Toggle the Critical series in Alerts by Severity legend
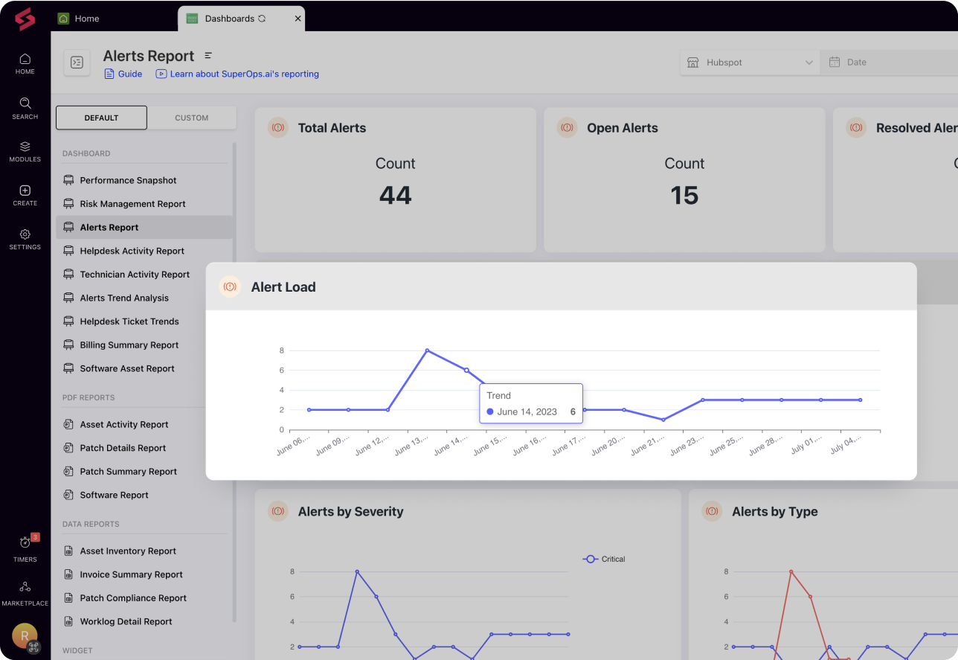 pos(603,559)
